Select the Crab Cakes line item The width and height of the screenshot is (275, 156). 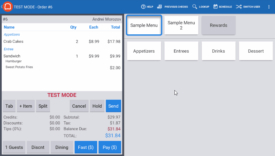pos(62,41)
